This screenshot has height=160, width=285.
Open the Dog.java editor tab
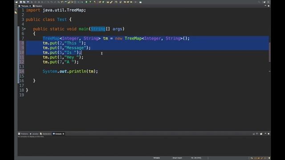tap(37, 6)
